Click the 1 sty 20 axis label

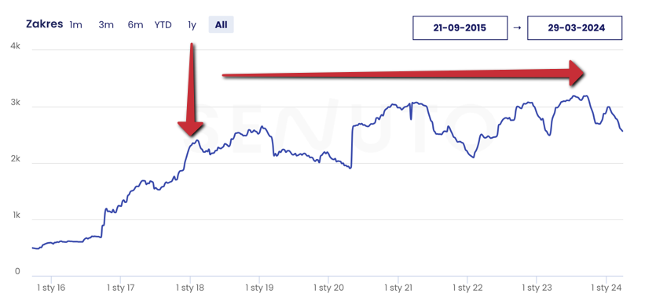(328, 288)
